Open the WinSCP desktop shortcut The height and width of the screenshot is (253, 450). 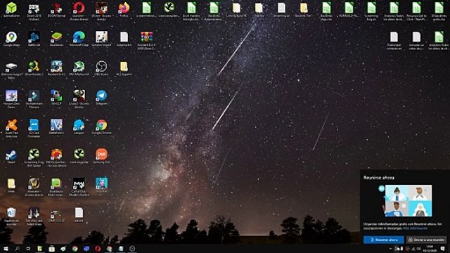click(x=56, y=98)
